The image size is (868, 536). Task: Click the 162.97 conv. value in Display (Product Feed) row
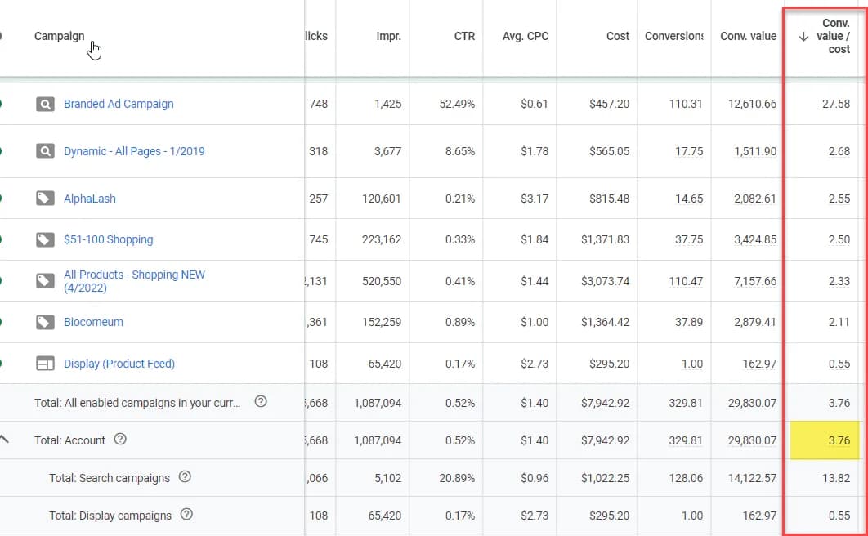pyautogui.click(x=759, y=364)
